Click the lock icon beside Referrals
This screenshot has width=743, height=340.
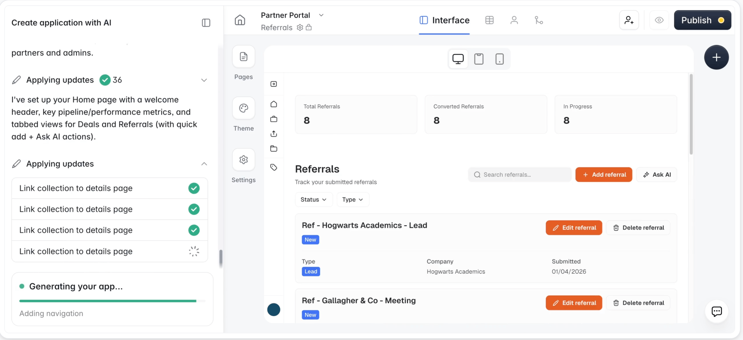(x=309, y=27)
